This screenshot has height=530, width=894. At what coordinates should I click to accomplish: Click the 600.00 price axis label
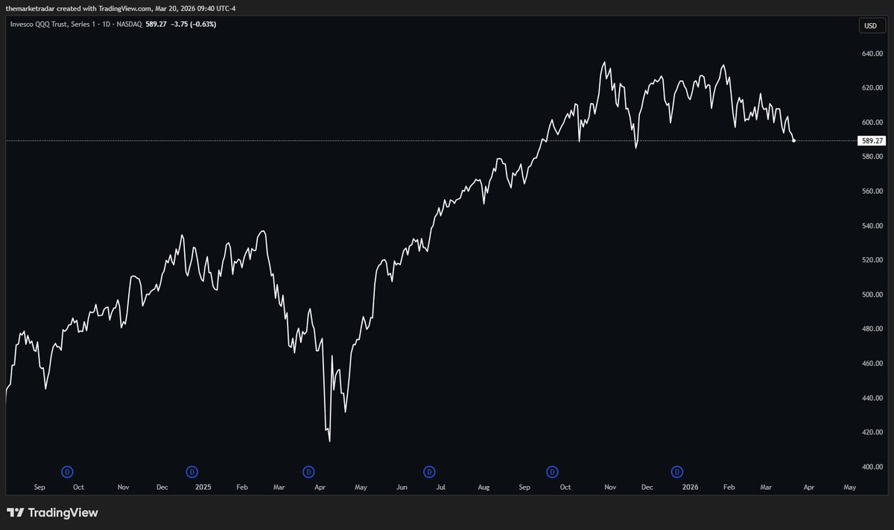point(872,122)
